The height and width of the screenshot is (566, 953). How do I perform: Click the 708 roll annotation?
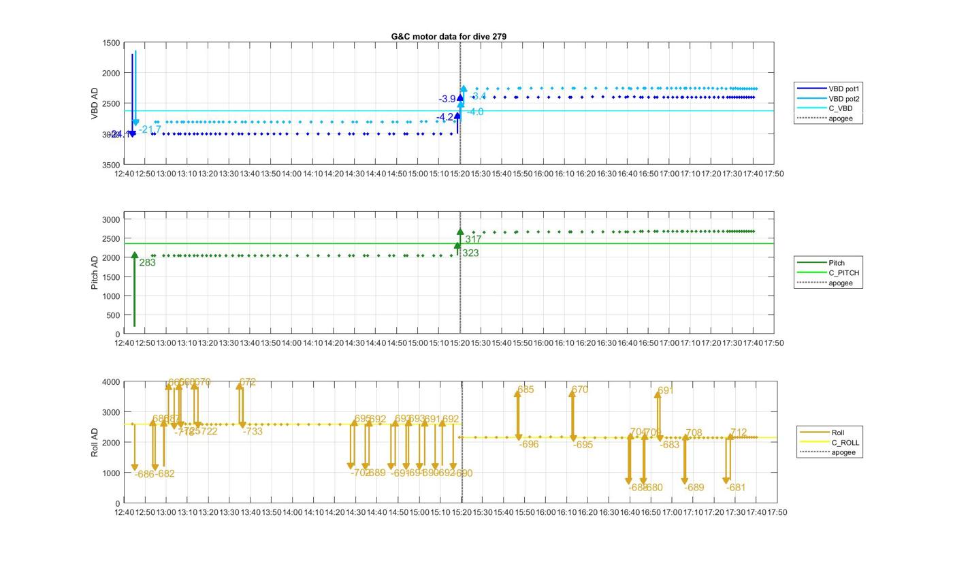tap(694, 433)
